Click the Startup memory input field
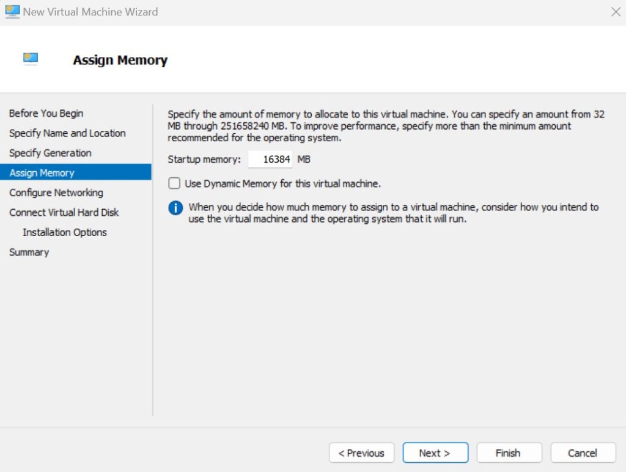This screenshot has width=626, height=472. [270, 160]
